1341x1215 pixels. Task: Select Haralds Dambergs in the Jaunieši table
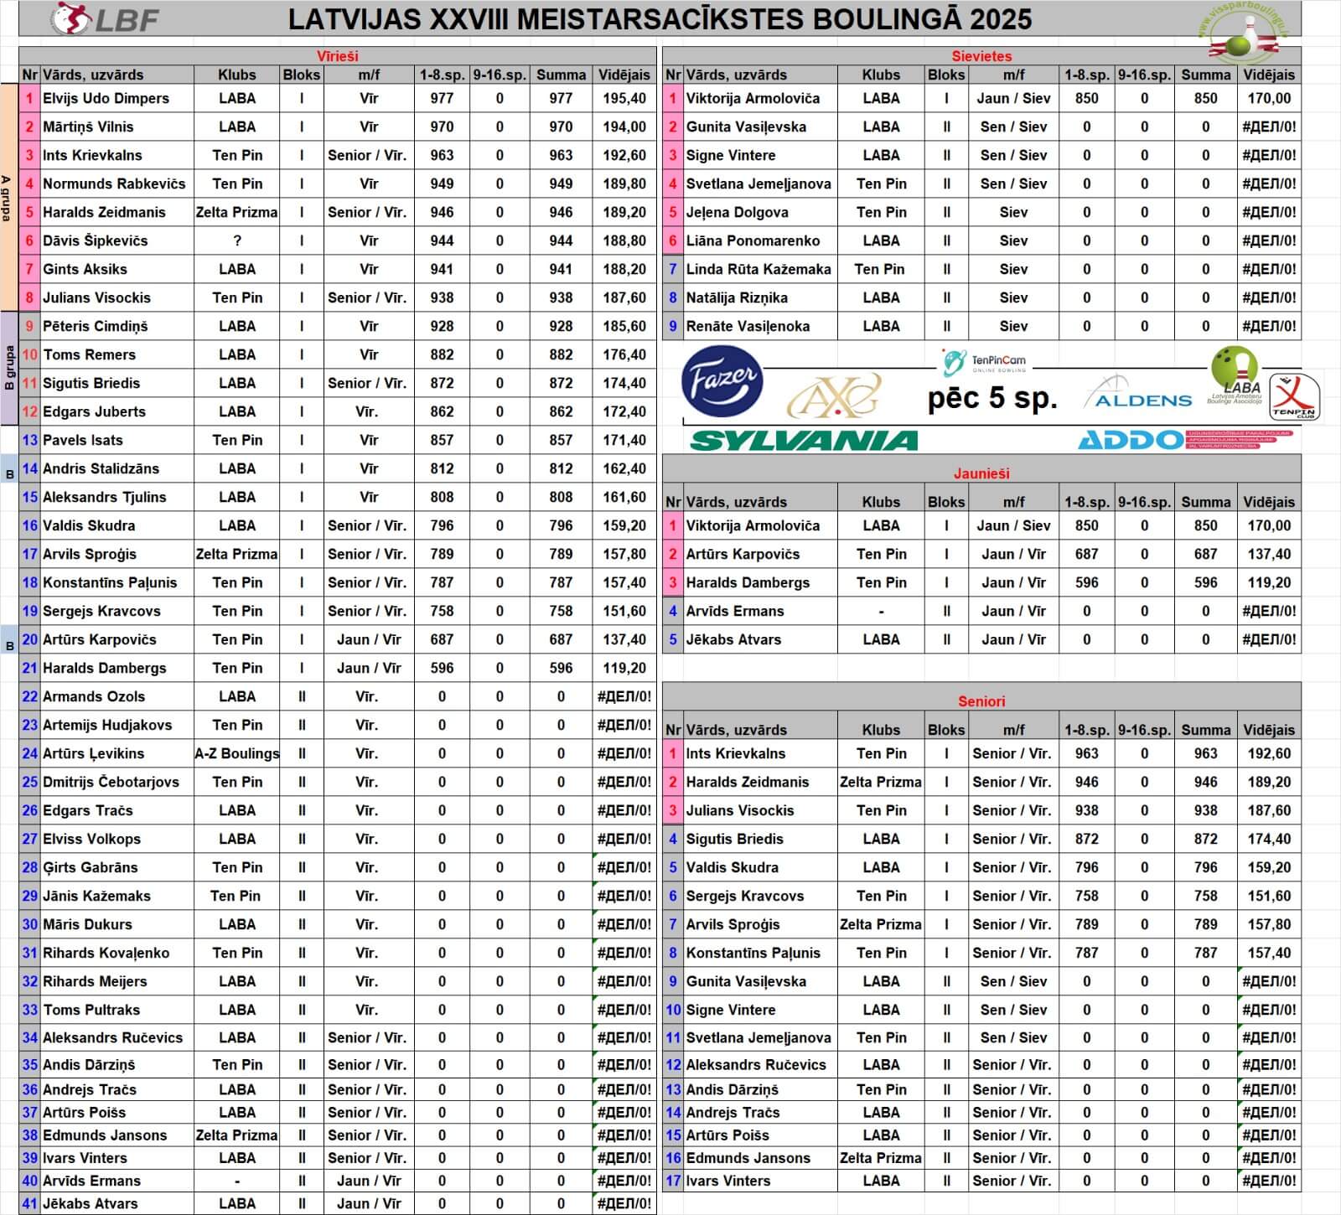click(759, 582)
